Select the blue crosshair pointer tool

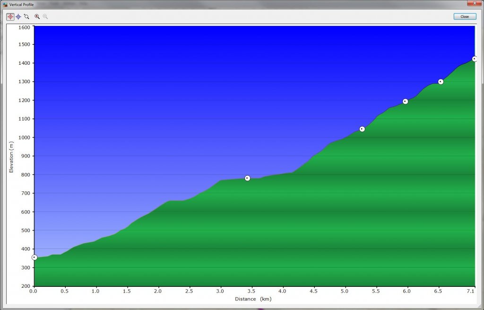coord(18,16)
